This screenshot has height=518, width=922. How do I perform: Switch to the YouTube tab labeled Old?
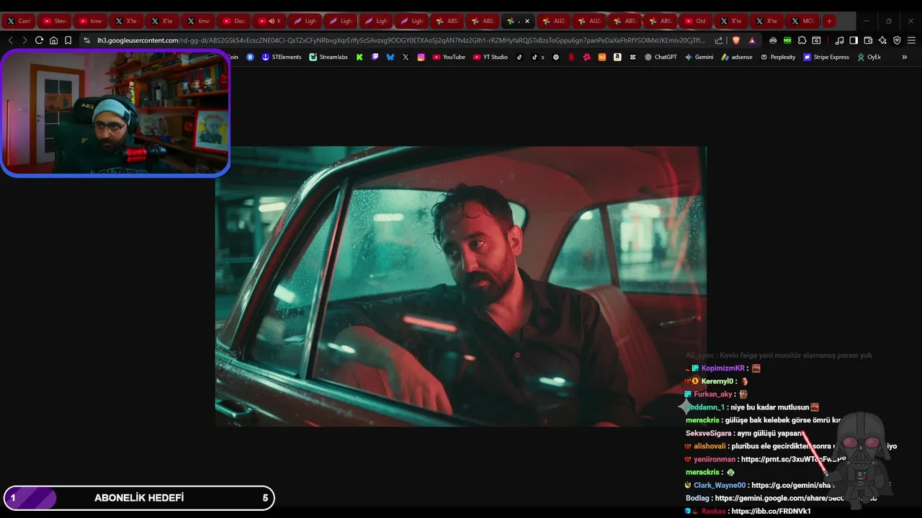pyautogui.click(x=695, y=21)
